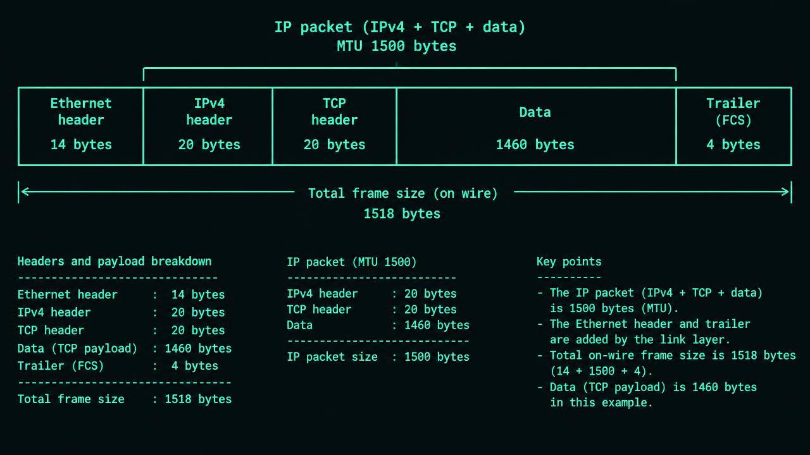This screenshot has width=810, height=455.
Task: Click the IPv4 header row under IP packet (MTU 1500)
Action: (x=372, y=294)
